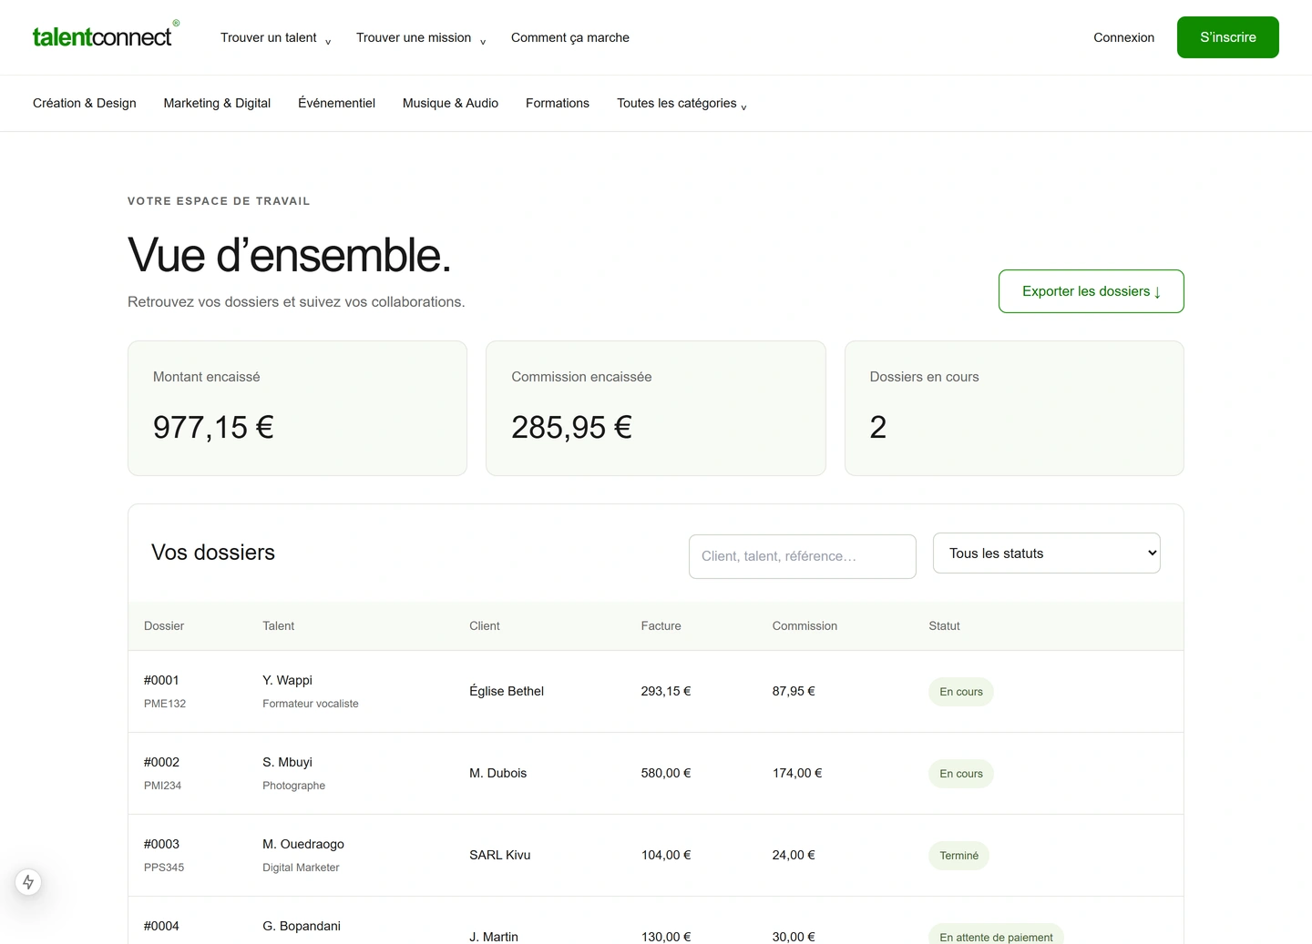Click the Montant encaissé card value 977,15 €
The height and width of the screenshot is (944, 1312).
[x=213, y=427]
